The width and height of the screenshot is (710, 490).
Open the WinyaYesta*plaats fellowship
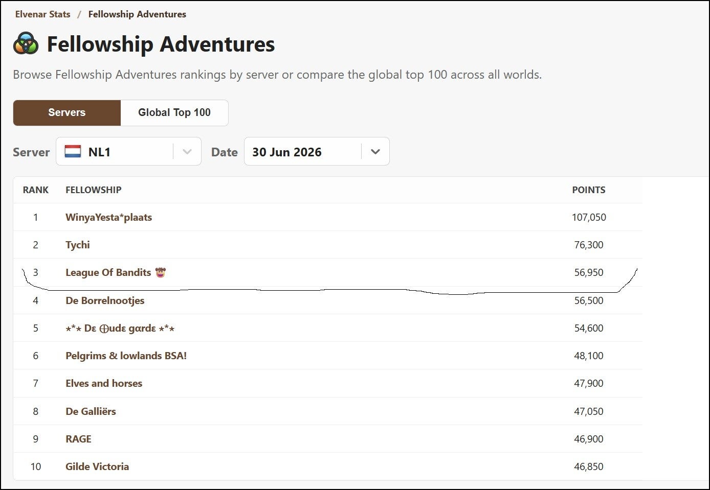(108, 217)
